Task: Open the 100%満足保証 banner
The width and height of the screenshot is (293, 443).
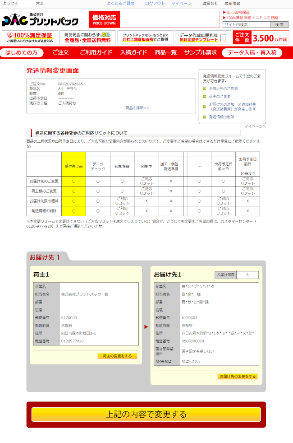Action: [30, 37]
